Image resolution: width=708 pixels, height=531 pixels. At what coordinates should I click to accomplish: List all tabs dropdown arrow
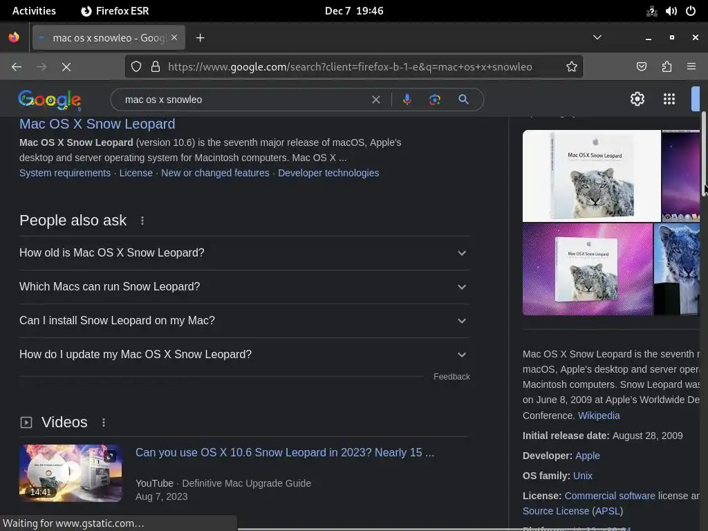click(x=597, y=37)
